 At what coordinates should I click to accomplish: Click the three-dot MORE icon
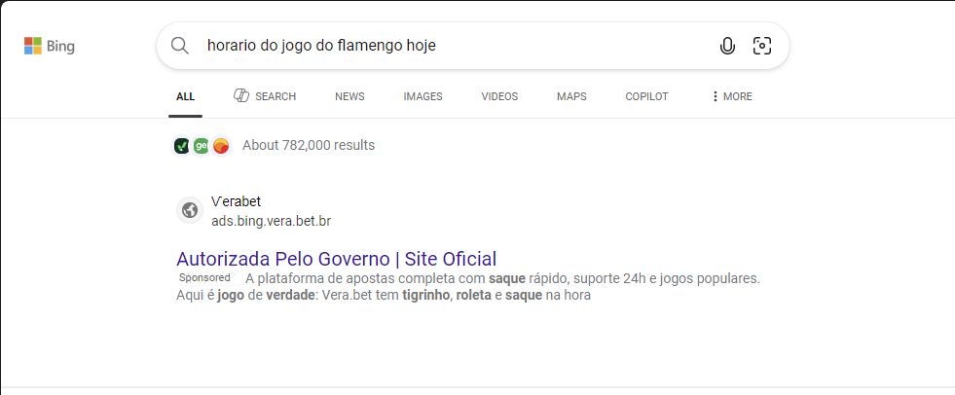point(715,96)
